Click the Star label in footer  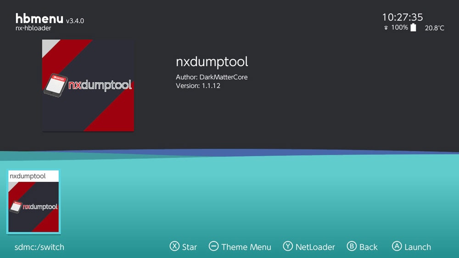[x=190, y=247]
